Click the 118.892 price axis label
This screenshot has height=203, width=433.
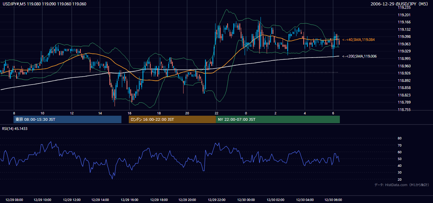click(404, 81)
